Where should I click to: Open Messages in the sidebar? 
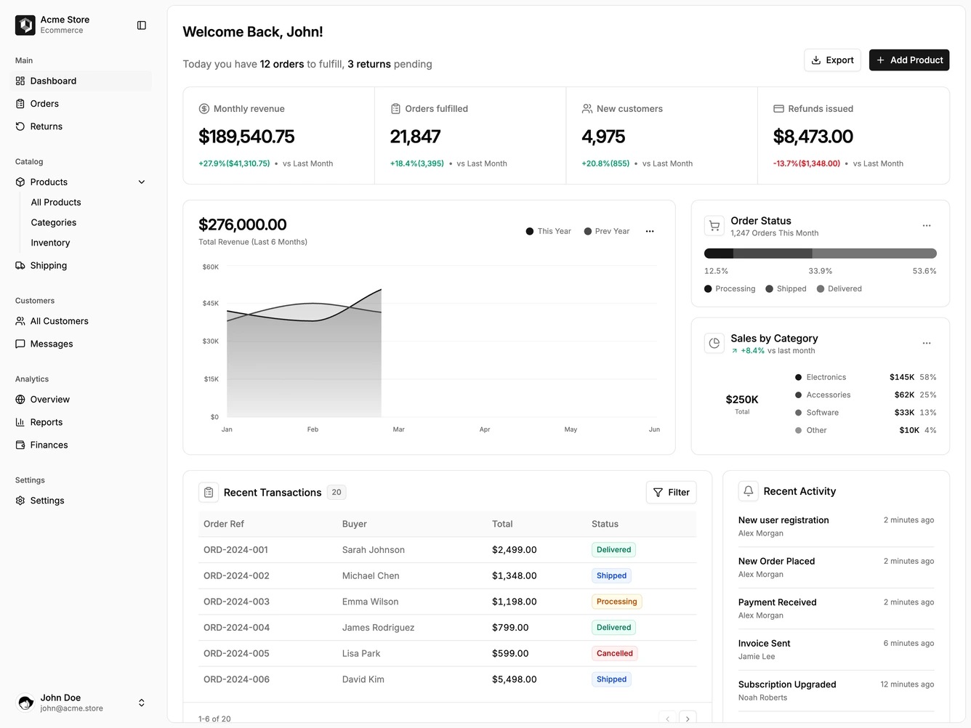[81, 344]
